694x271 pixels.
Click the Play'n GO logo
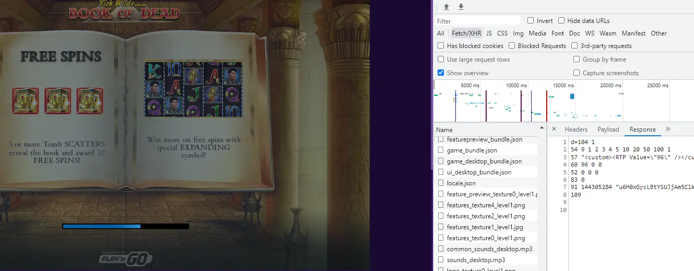point(126,257)
